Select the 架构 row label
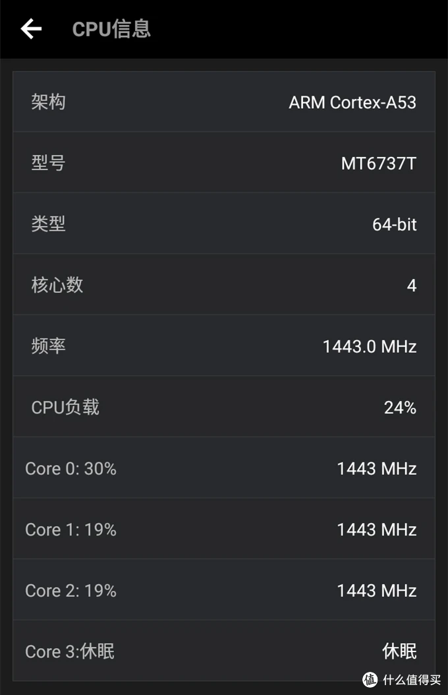 (x=48, y=102)
